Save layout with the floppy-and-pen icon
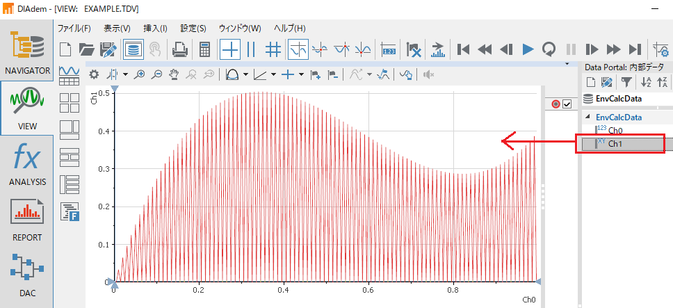This screenshot has height=308, width=673. (108, 50)
